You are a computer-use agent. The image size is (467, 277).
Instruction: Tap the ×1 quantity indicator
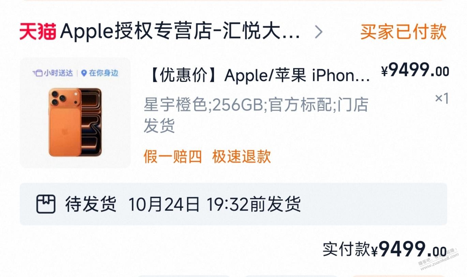[x=442, y=98]
